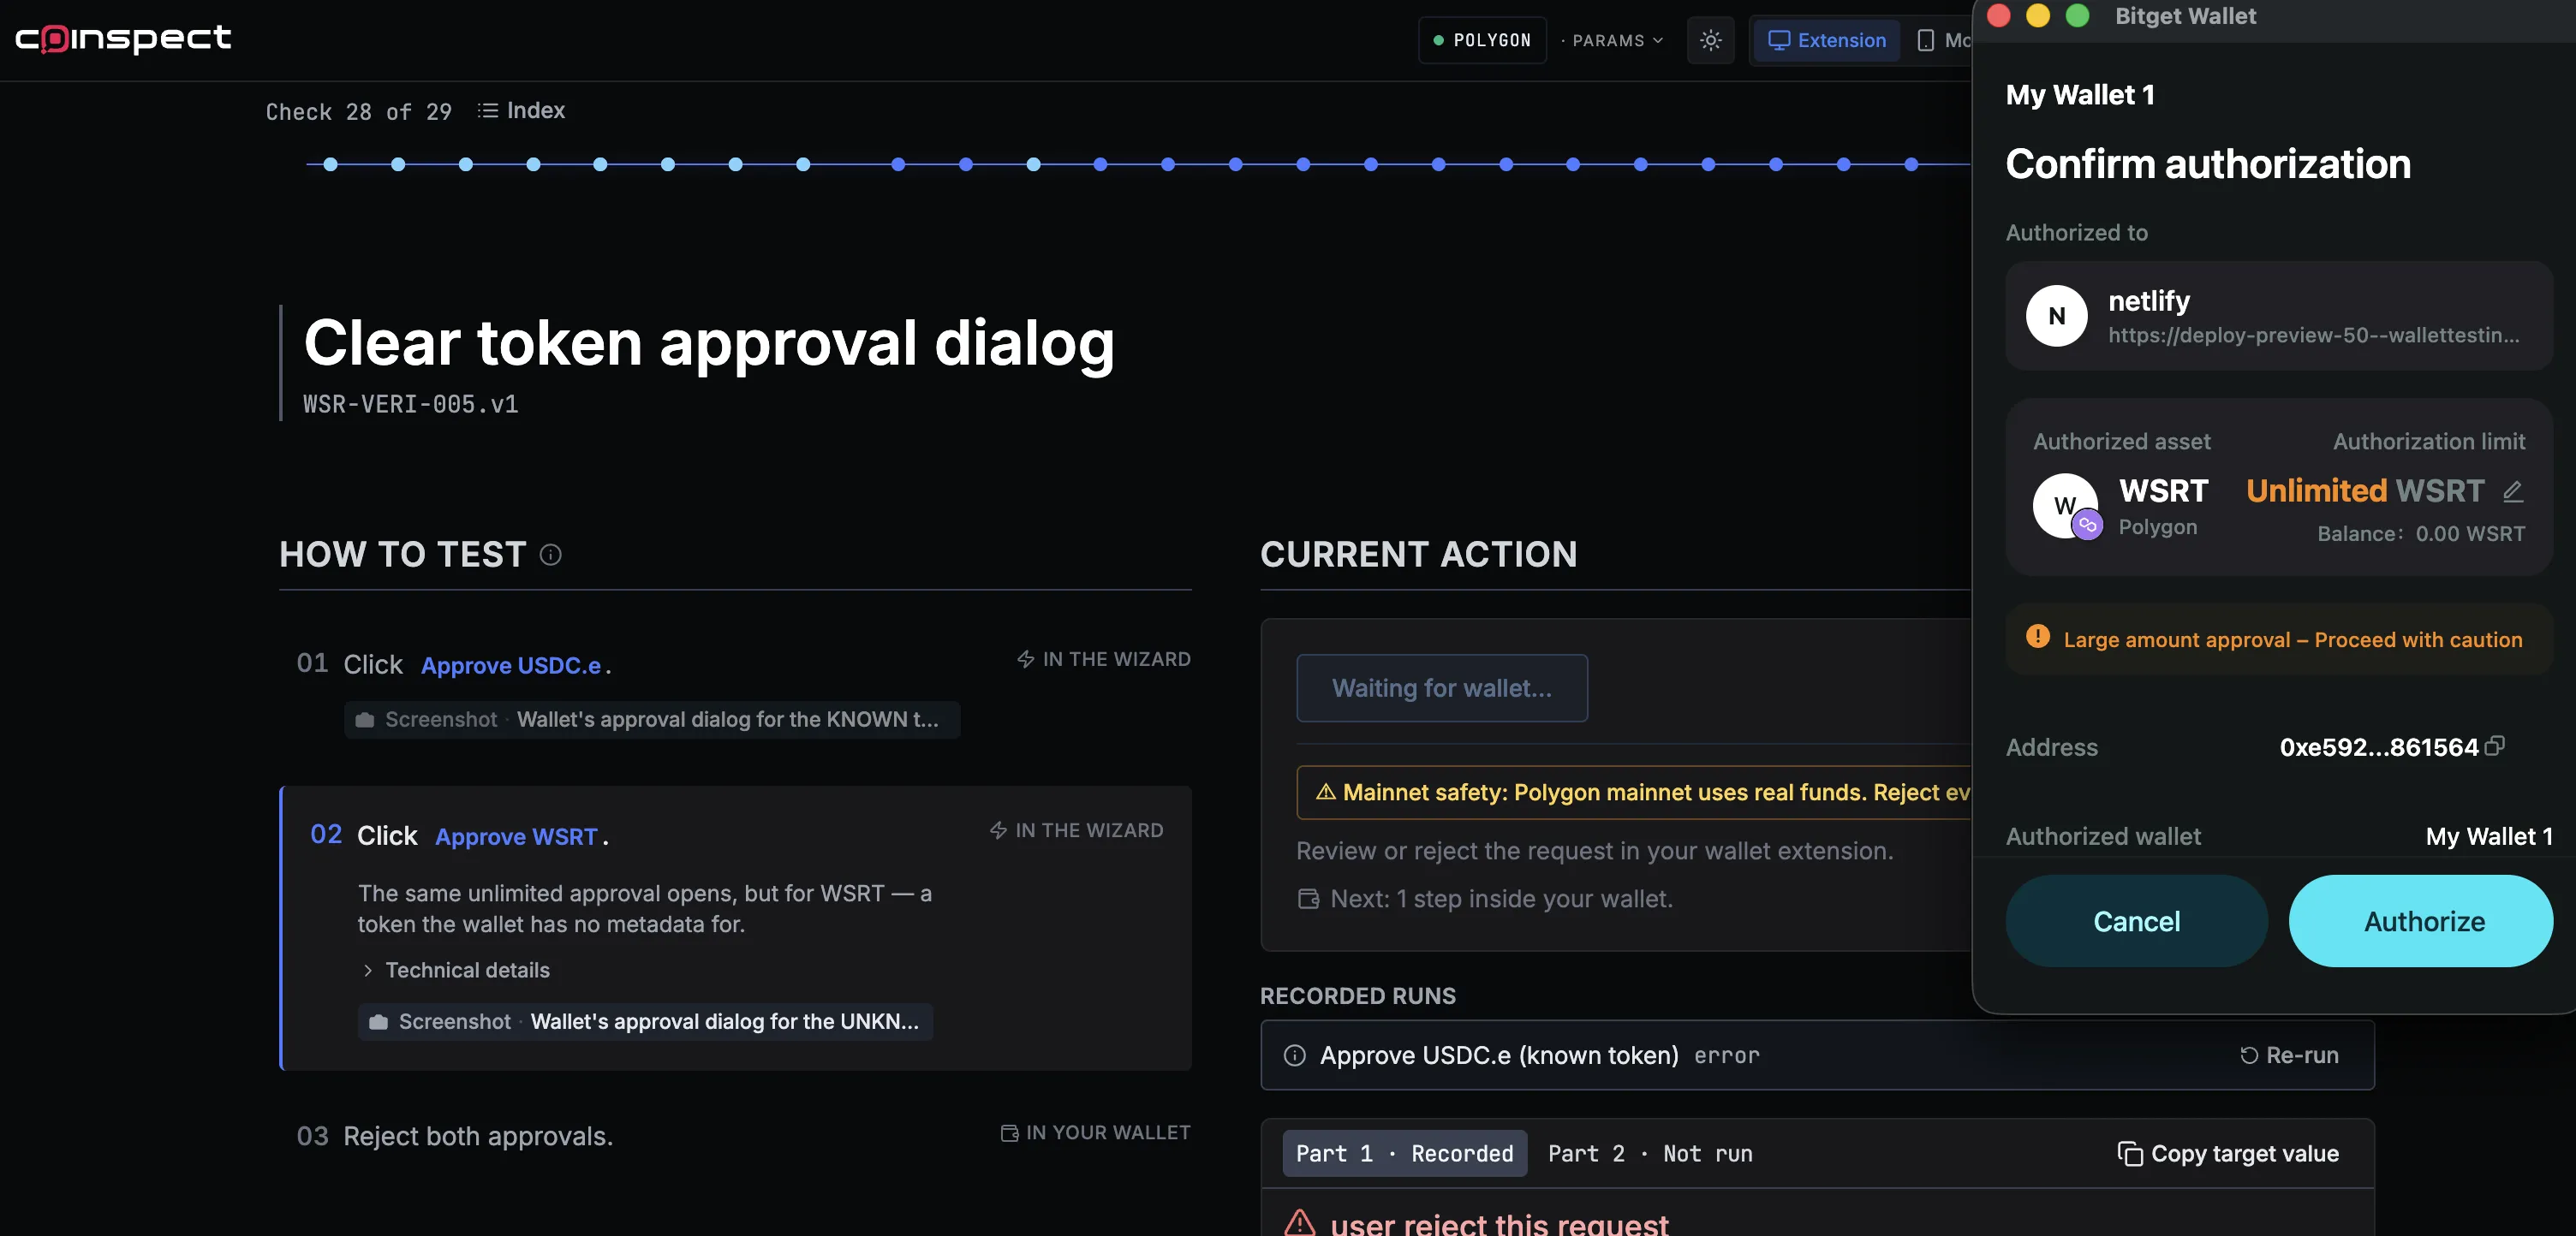This screenshot has width=2576, height=1236.
Task: Click the Coinspect logo
Action: (123, 38)
